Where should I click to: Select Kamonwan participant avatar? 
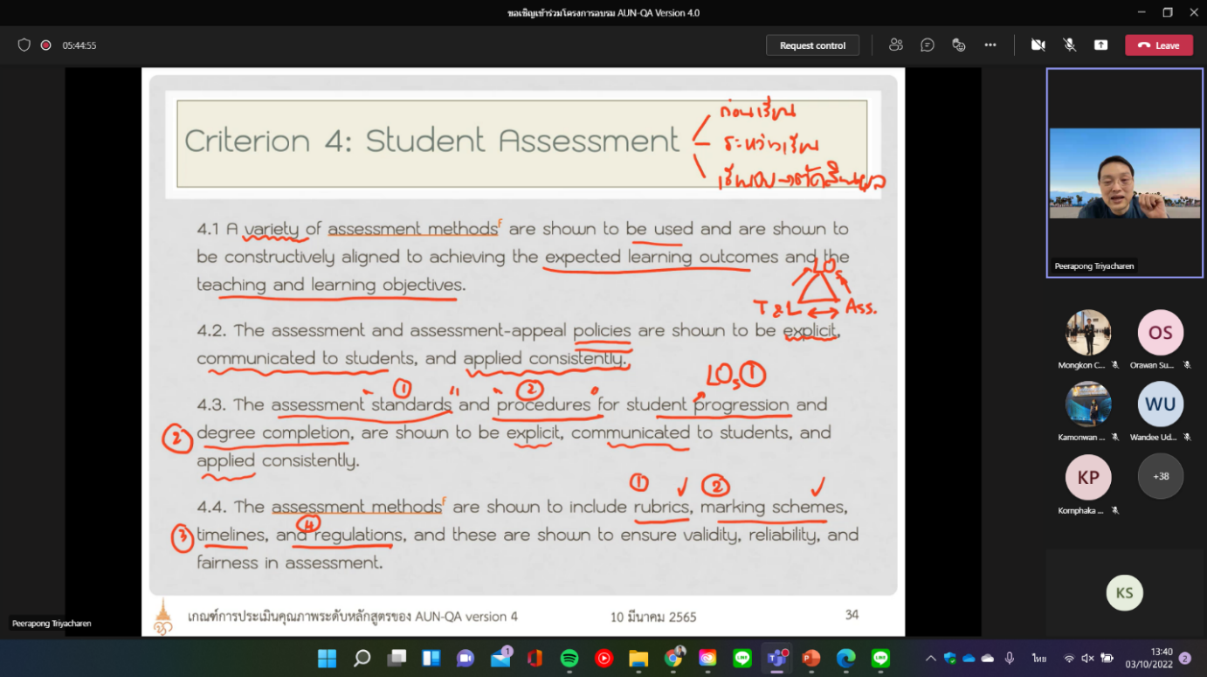(1088, 404)
